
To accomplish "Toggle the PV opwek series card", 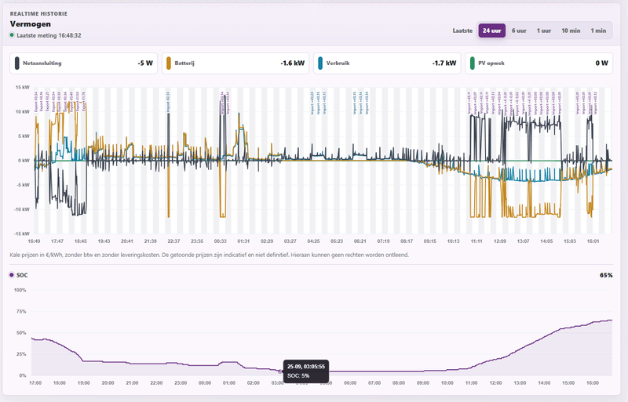I will point(539,63).
